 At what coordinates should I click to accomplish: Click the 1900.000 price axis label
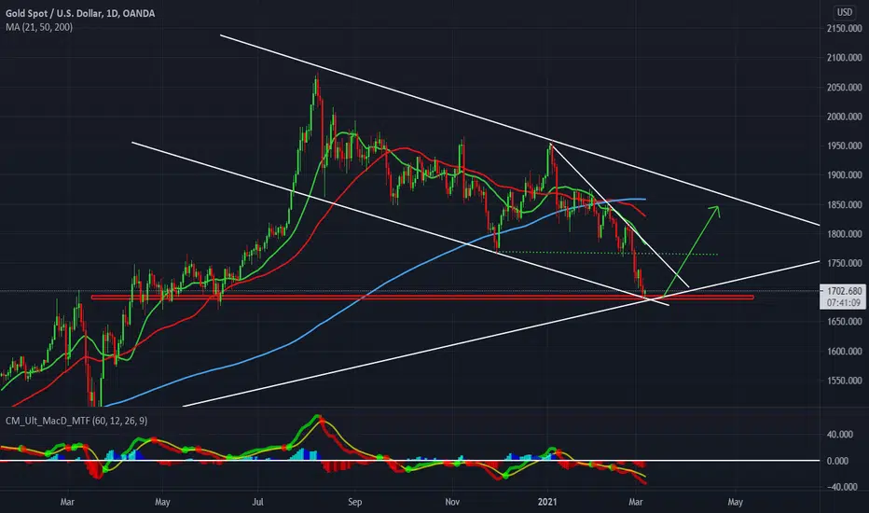coord(844,175)
